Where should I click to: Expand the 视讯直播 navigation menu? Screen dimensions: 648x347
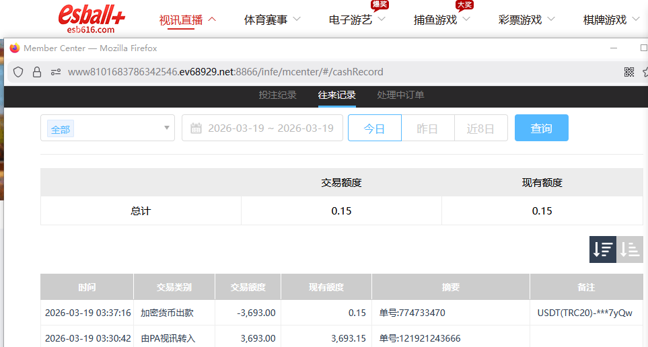(x=187, y=20)
